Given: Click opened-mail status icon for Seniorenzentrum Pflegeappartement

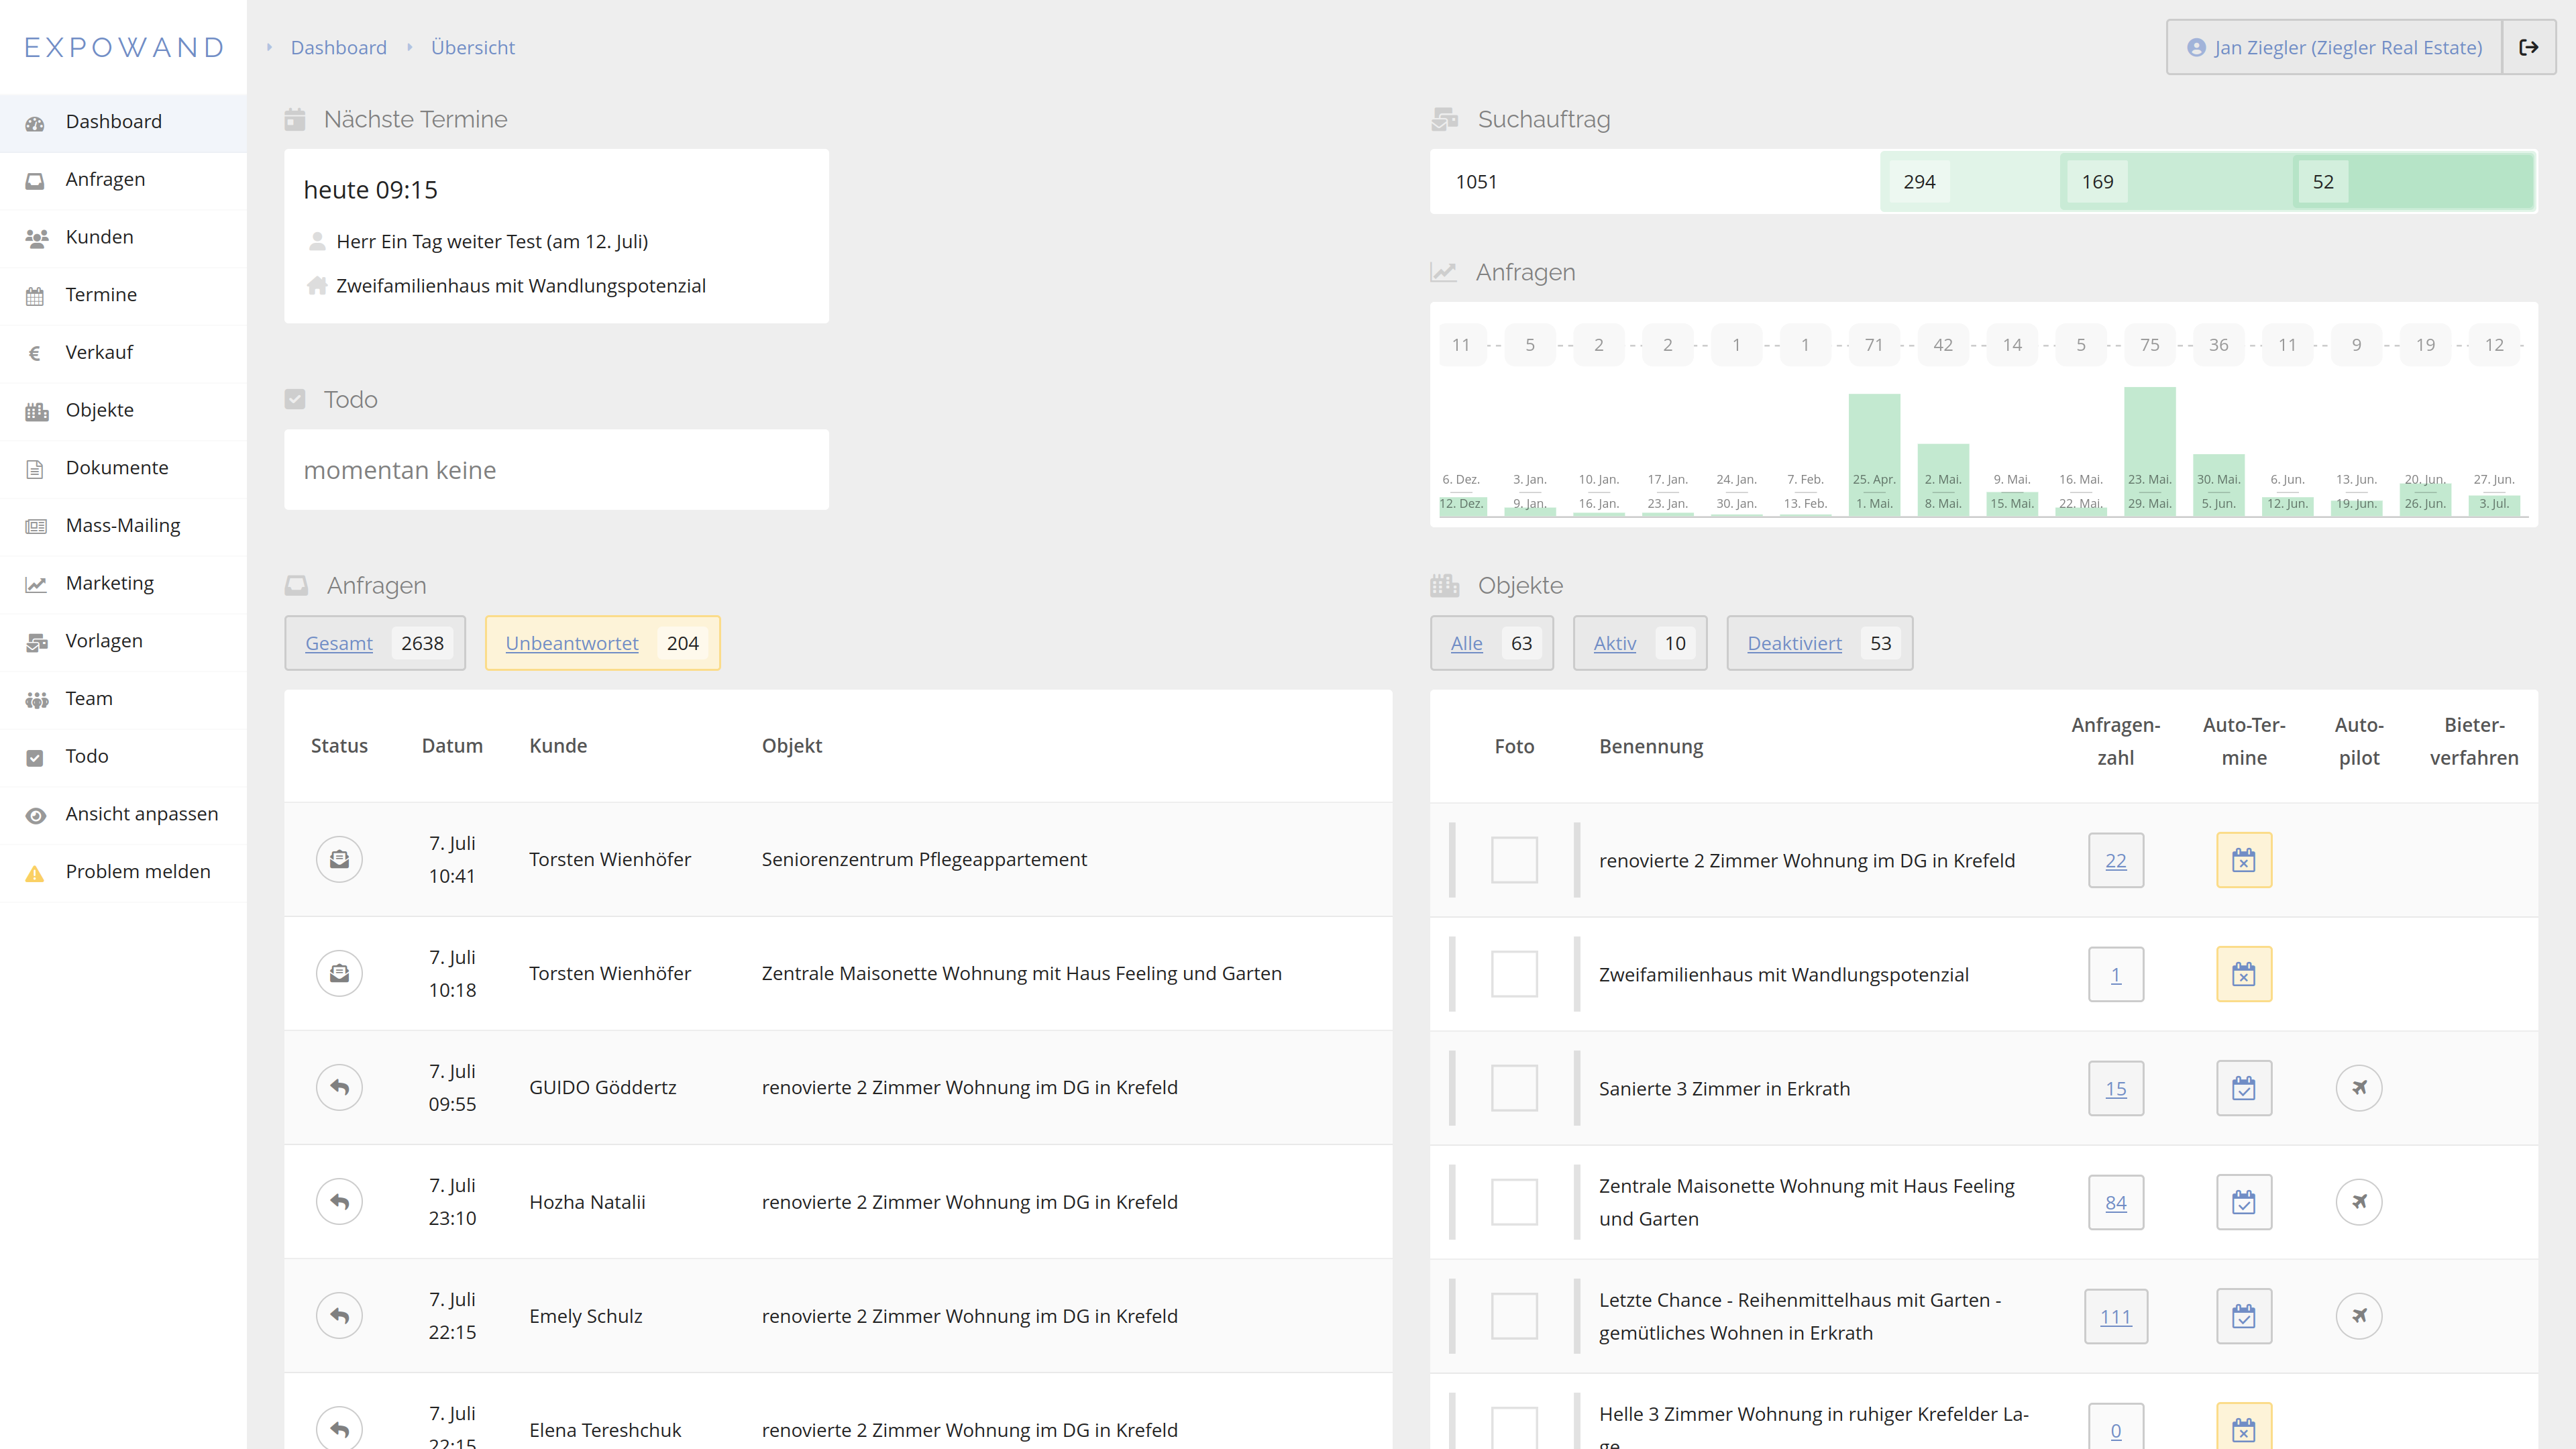Looking at the screenshot, I should click(339, 859).
